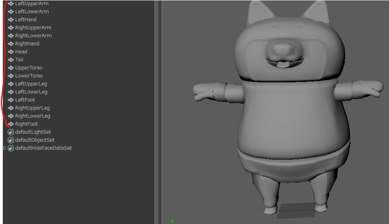Select the defaultObjectSet node
The height and width of the screenshot is (224, 389).
click(35, 140)
